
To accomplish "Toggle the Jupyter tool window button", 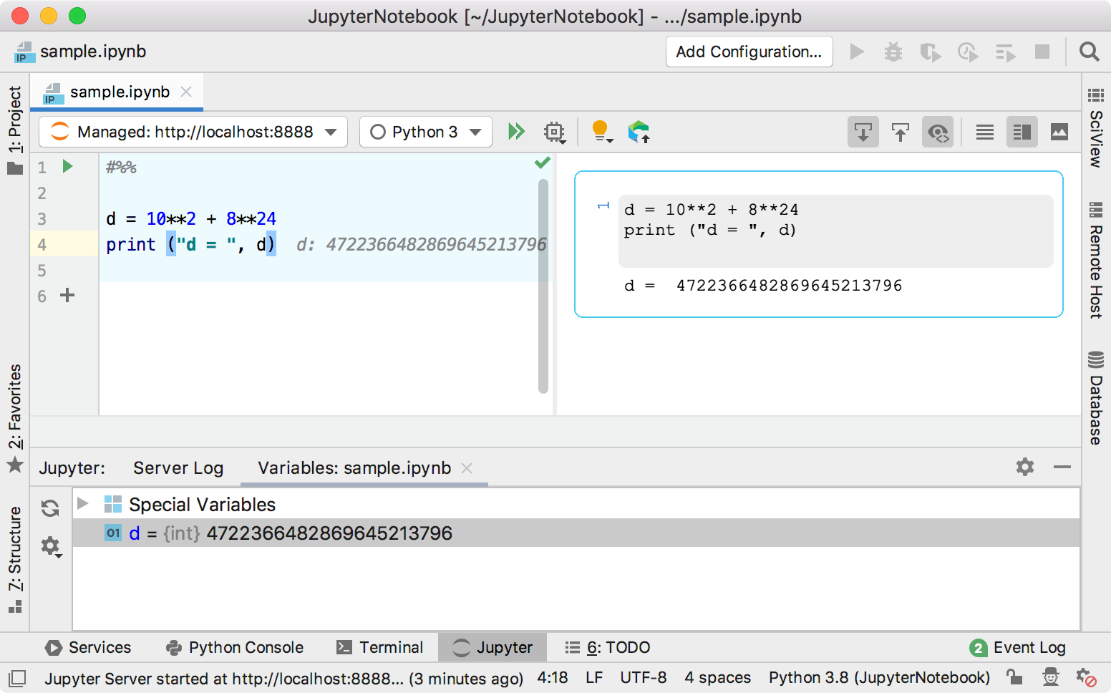I will (493, 647).
